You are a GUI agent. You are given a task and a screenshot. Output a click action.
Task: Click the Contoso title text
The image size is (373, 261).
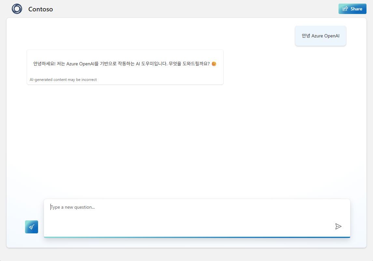(41, 9)
